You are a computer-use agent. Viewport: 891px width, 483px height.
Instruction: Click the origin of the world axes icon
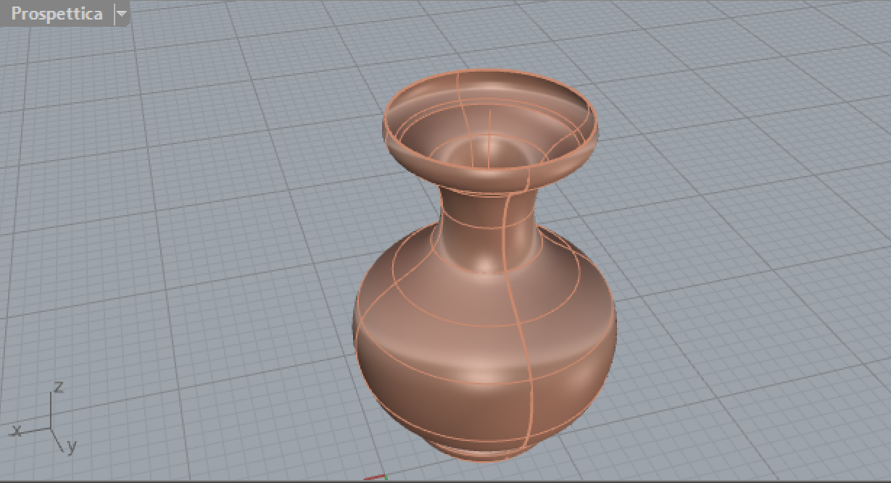click(x=51, y=427)
